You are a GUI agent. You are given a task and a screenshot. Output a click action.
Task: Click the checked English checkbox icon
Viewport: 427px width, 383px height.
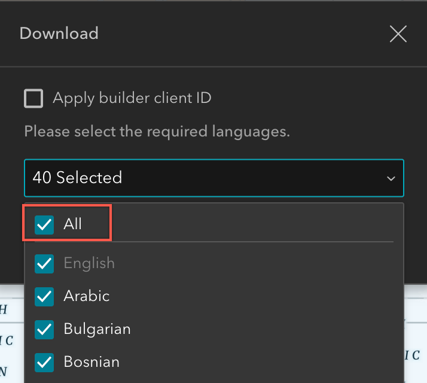coord(44,263)
